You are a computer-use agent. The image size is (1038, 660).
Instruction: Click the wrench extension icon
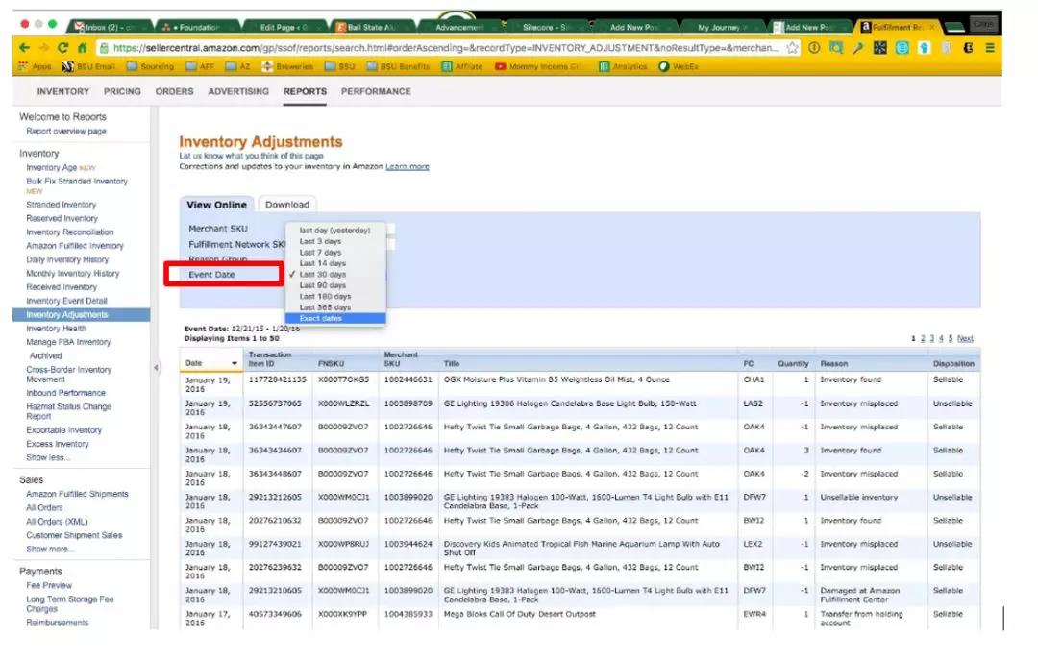pos(858,48)
